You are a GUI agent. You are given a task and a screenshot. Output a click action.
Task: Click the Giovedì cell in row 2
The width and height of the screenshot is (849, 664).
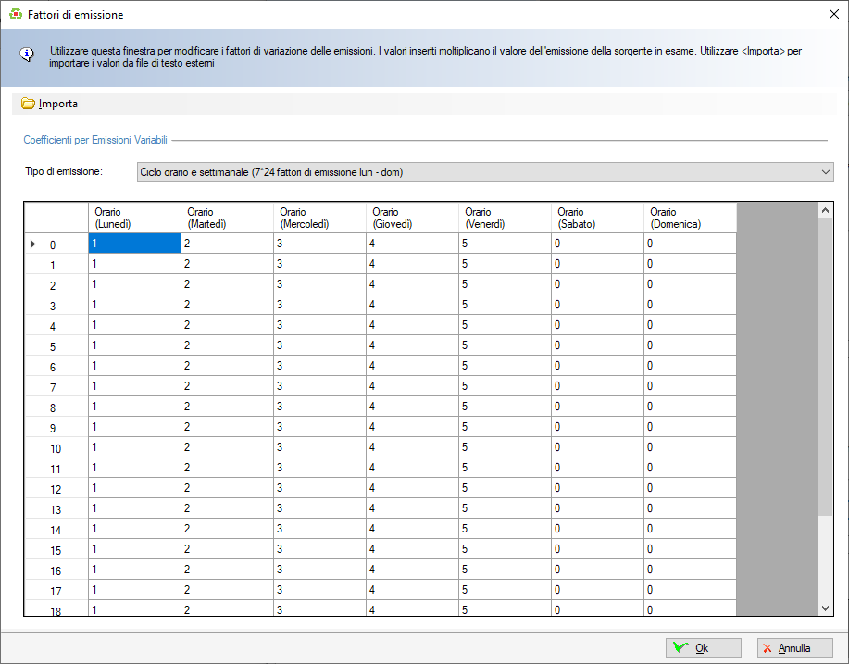(x=411, y=284)
